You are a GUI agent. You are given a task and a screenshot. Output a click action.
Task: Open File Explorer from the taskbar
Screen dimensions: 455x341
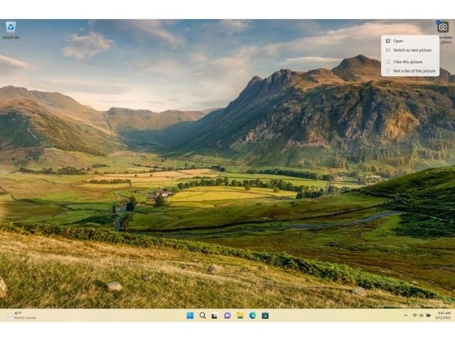[x=240, y=315]
